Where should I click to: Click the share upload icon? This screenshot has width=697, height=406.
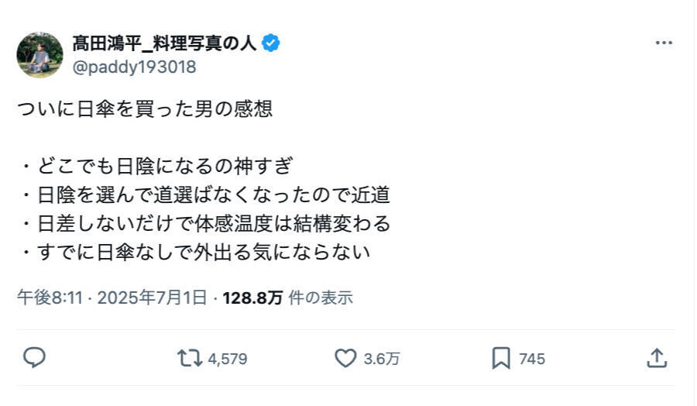point(656,358)
